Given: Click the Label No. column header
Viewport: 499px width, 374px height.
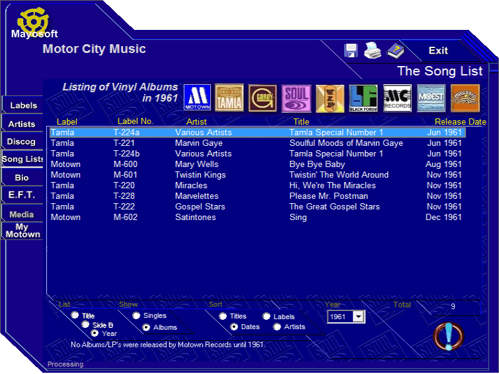Looking at the screenshot, I should point(135,121).
